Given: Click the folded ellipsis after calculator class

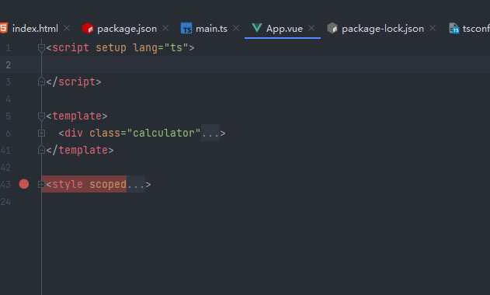Looking at the screenshot, I should point(210,134).
